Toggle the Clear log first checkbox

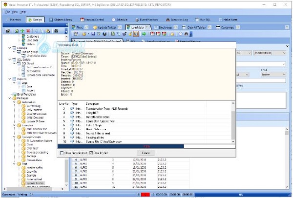91,153
